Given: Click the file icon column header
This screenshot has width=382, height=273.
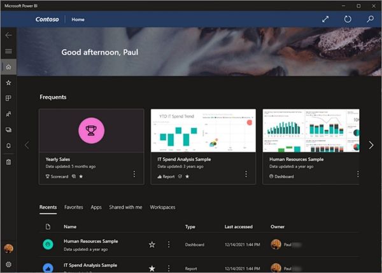Looking at the screenshot, I should point(48,227).
